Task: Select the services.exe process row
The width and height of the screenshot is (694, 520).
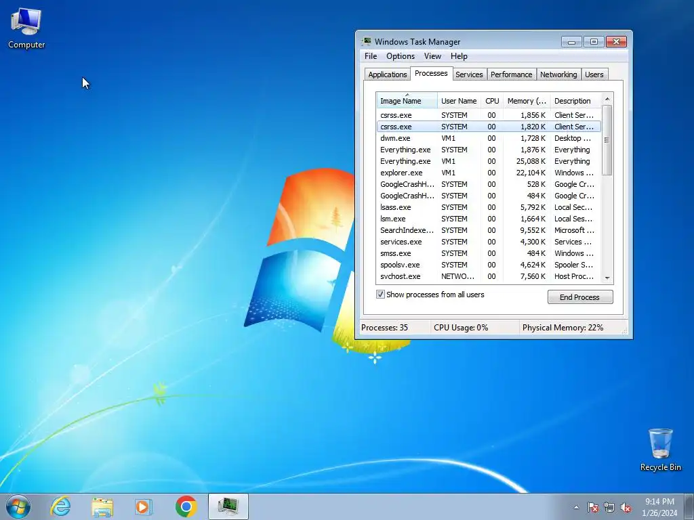Action: [489, 242]
